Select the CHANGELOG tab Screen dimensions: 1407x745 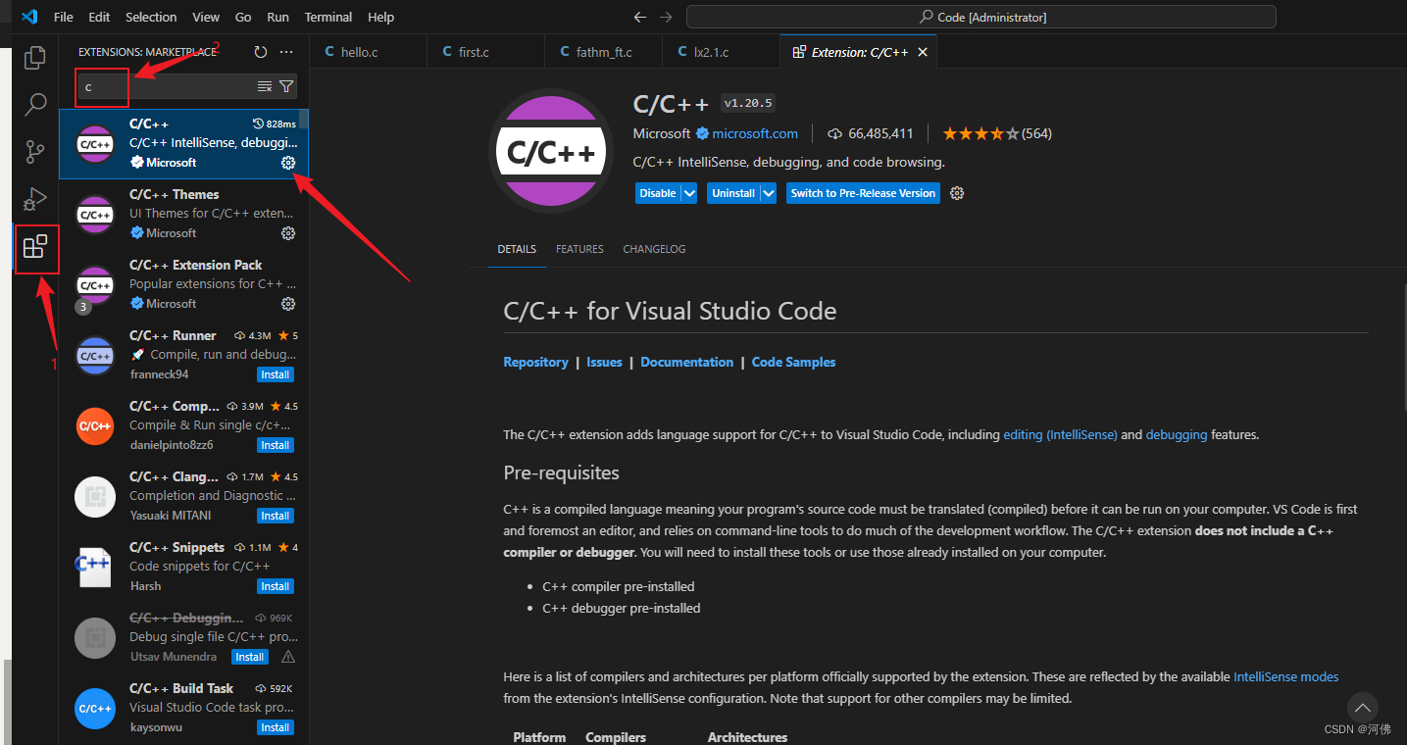654,249
